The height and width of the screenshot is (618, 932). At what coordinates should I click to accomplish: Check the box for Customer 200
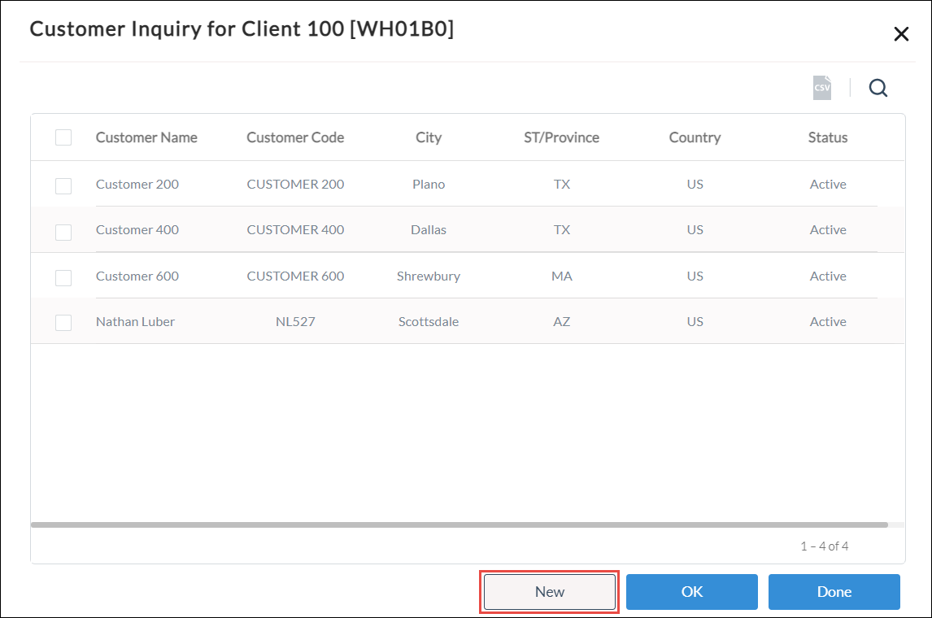click(63, 185)
